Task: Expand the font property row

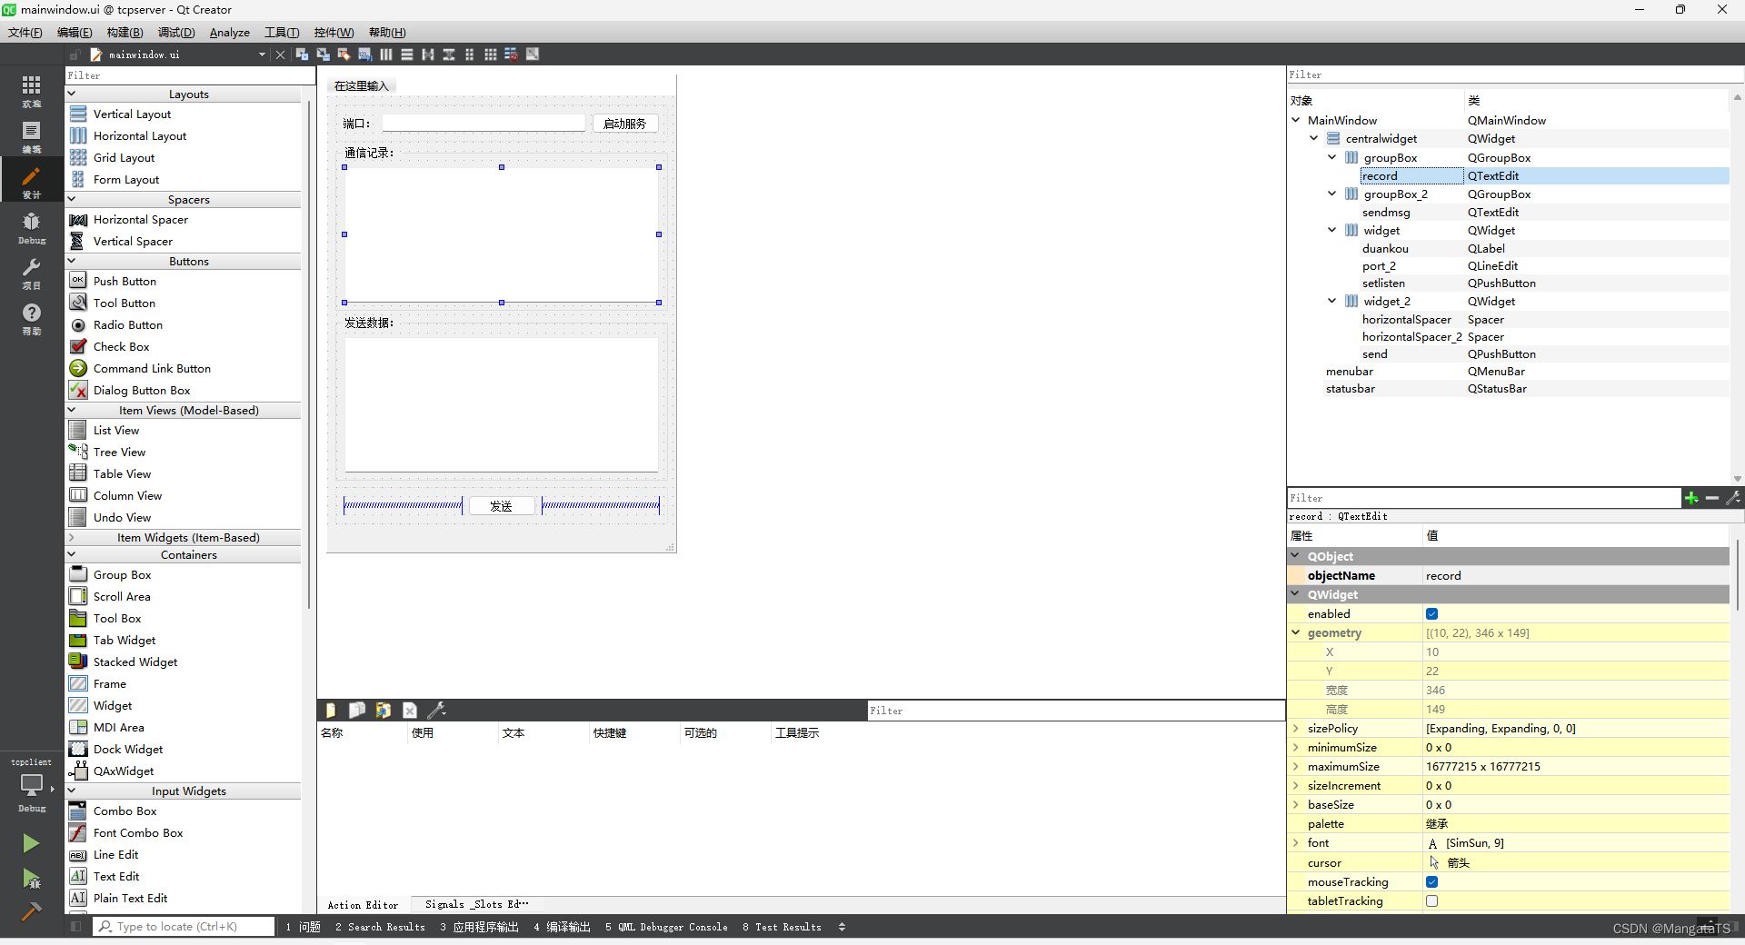Action: pos(1296,843)
